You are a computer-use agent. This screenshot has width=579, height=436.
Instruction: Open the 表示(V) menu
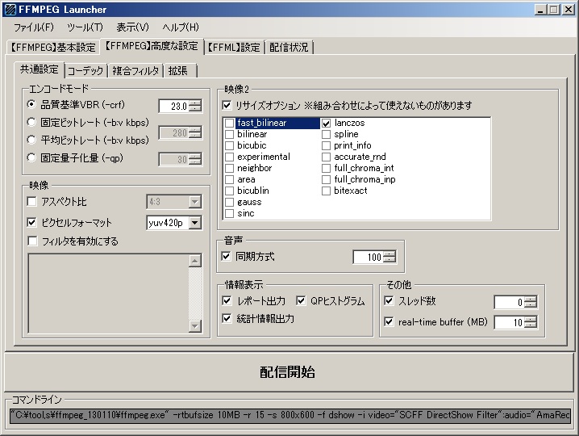[x=132, y=27]
